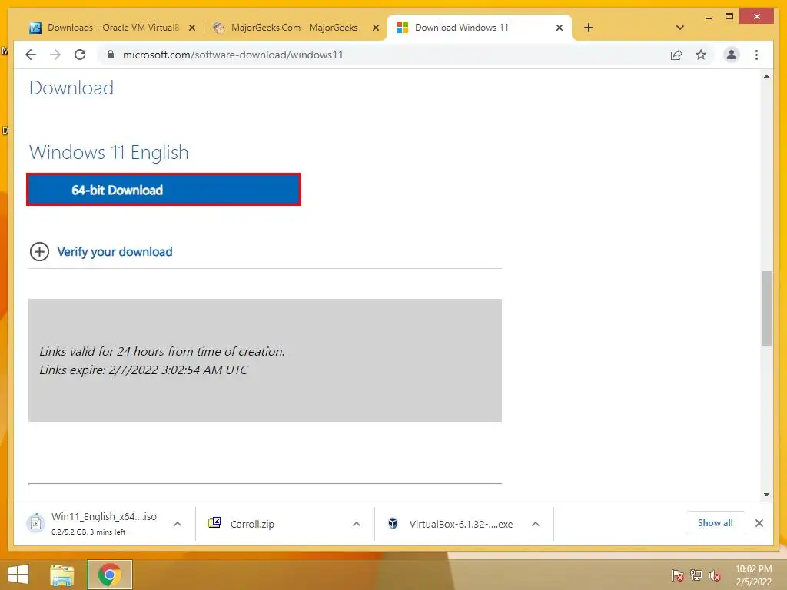The width and height of the screenshot is (787, 590).
Task: Open a new tab with the plus button
Action: (x=588, y=28)
